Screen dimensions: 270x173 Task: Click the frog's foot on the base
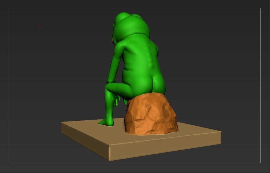pyautogui.click(x=106, y=122)
